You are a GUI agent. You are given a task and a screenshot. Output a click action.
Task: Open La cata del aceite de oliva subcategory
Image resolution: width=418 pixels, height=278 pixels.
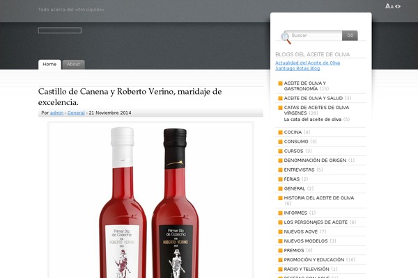[x=312, y=120]
